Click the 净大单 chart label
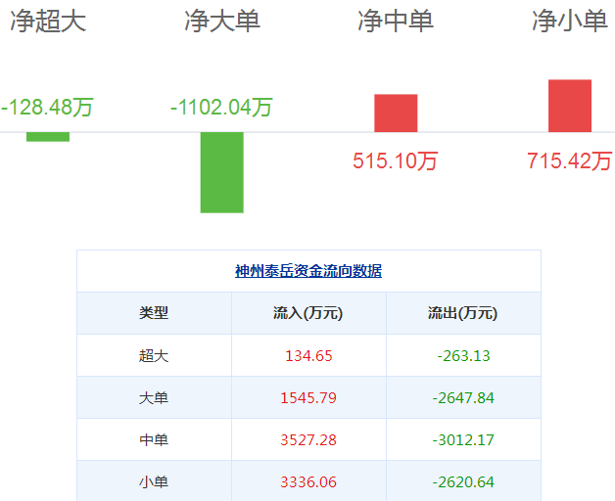The width and height of the screenshot is (615, 501). coord(222,21)
